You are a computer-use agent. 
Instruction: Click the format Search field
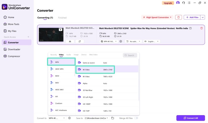click(130, 55)
